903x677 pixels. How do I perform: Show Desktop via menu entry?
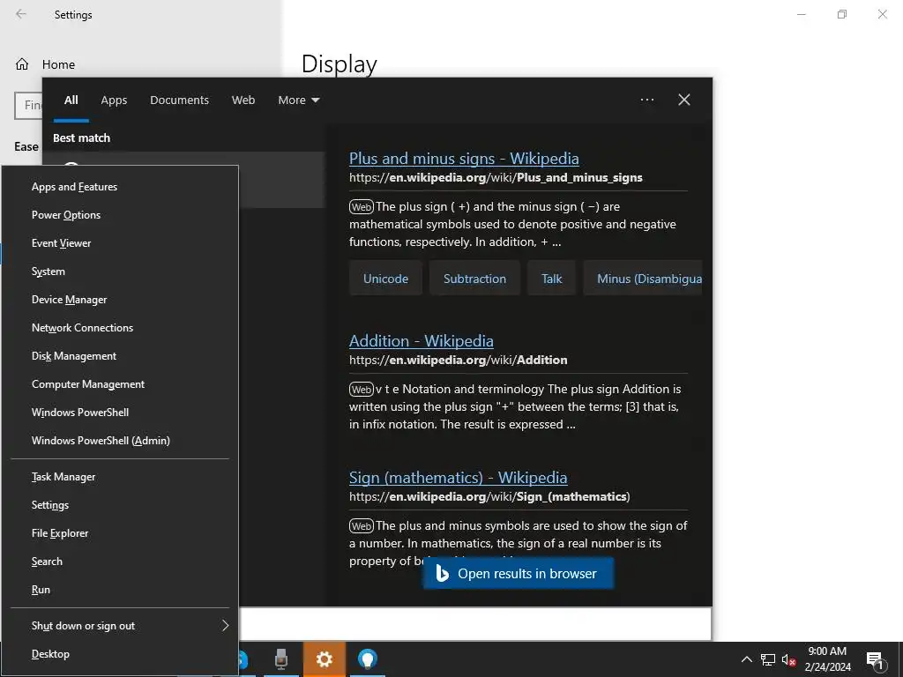pyautogui.click(x=120, y=654)
